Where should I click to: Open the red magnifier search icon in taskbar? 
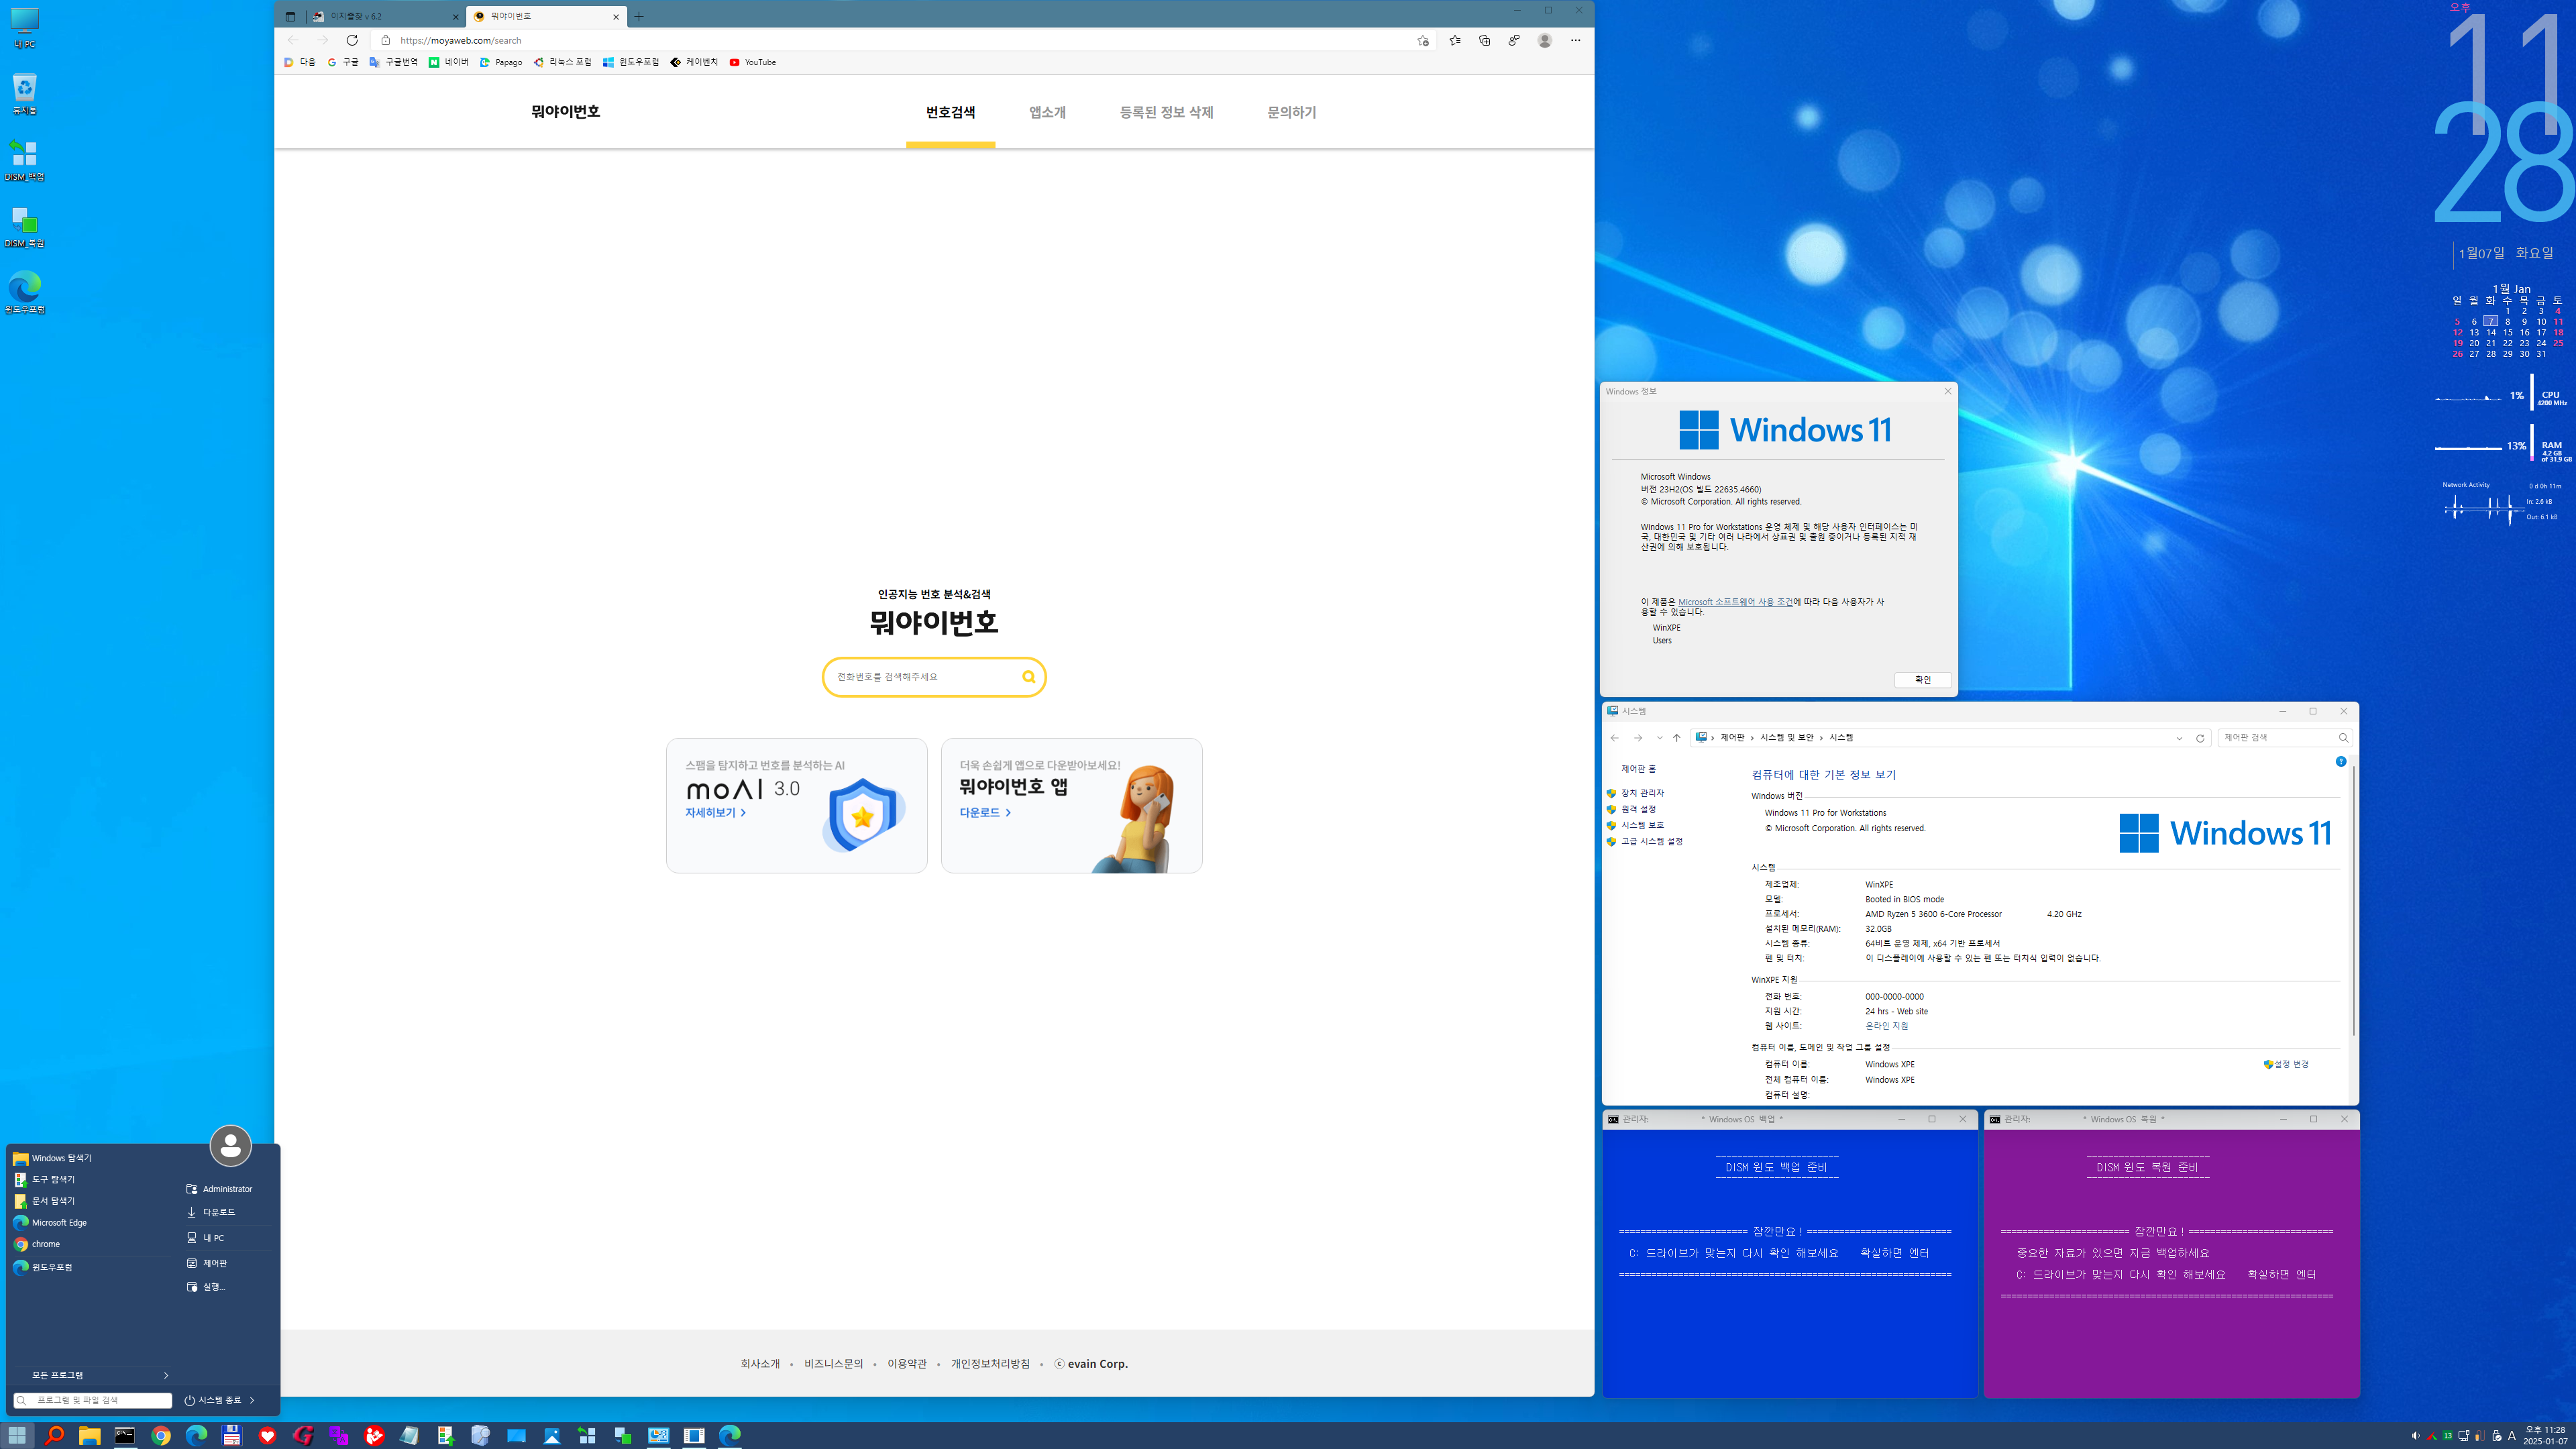coord(54,1435)
